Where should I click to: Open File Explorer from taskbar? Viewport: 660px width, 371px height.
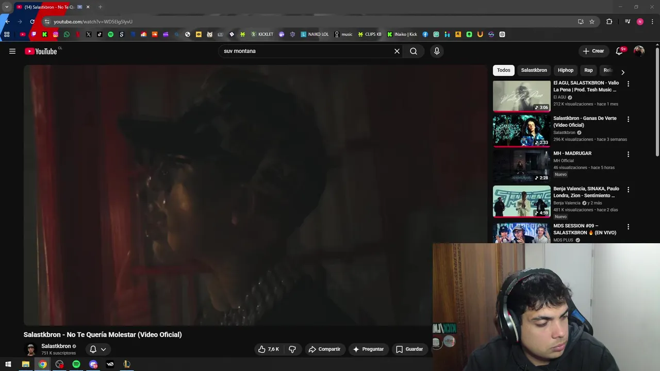point(25,364)
